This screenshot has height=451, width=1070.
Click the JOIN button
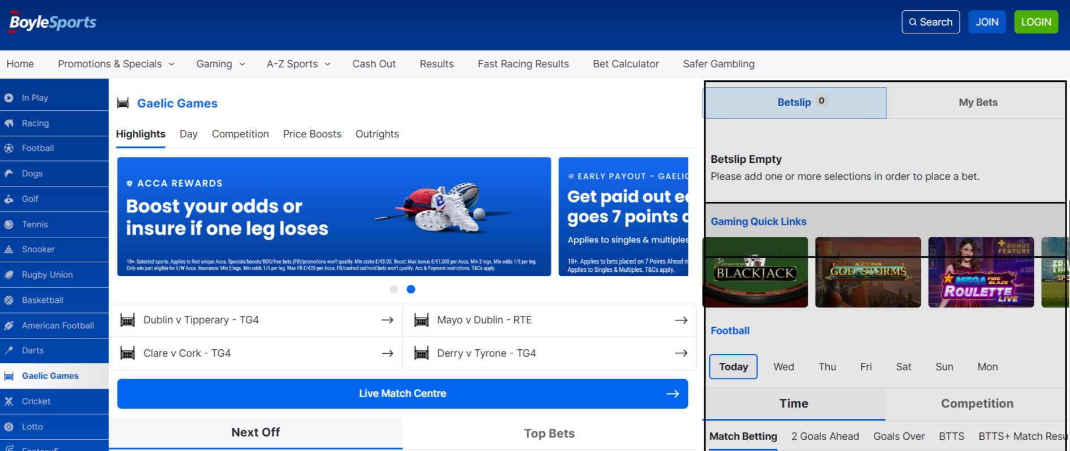coord(987,22)
